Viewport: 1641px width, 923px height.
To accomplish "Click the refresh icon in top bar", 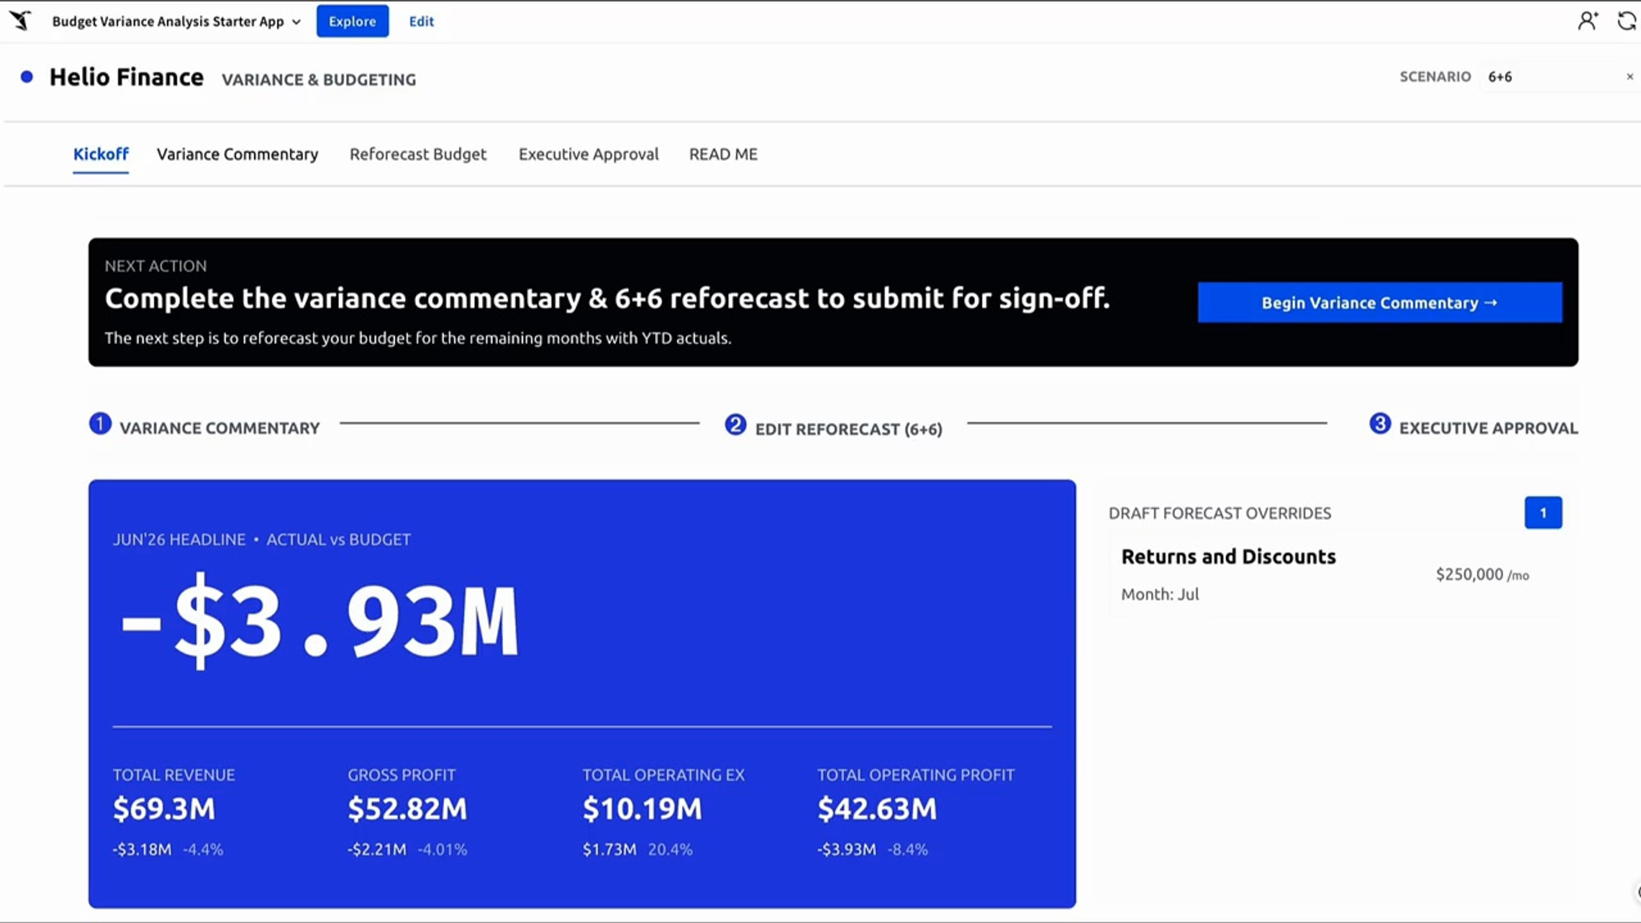I will (1627, 21).
